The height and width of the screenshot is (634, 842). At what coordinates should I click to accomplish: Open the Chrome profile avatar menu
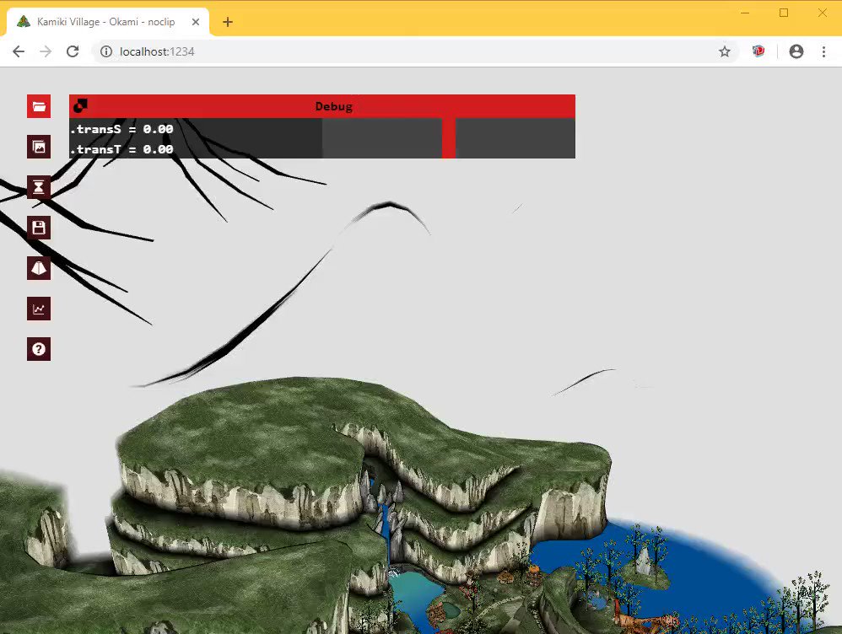point(796,51)
